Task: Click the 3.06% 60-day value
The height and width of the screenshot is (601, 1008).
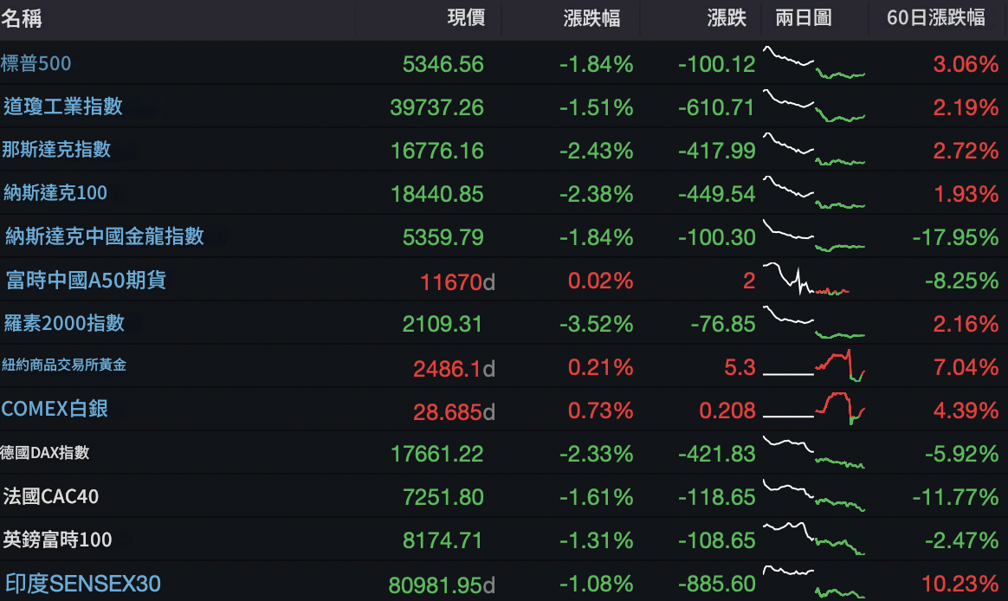Action: 966,63
